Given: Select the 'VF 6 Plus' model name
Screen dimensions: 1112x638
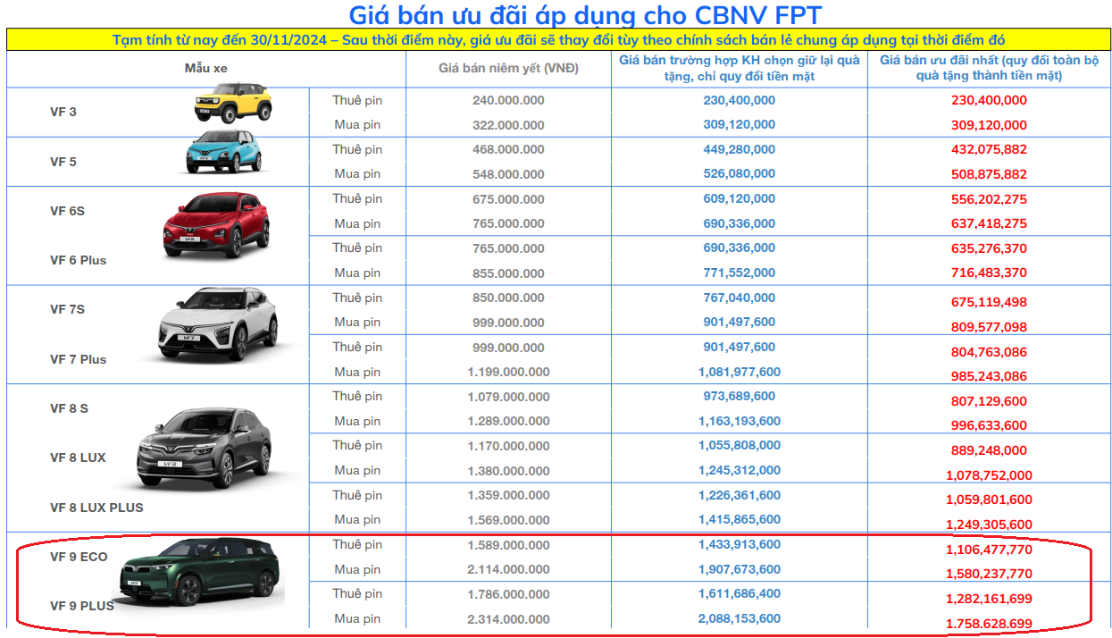Looking at the screenshot, I should pos(78,260).
